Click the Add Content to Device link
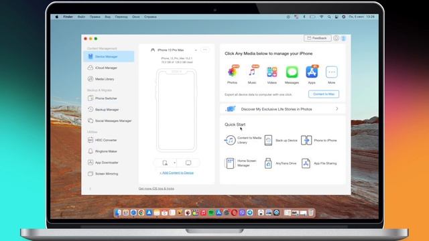This screenshot has width=429, height=241. point(177,173)
